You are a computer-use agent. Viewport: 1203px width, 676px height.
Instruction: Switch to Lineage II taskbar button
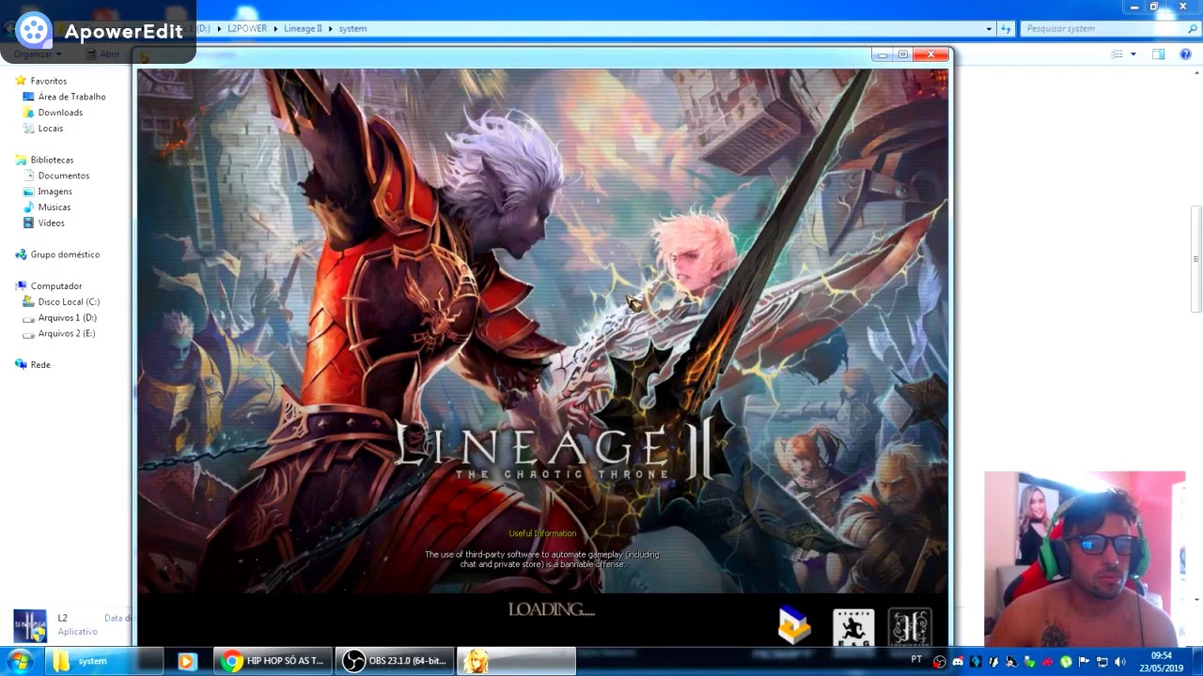pos(517,661)
